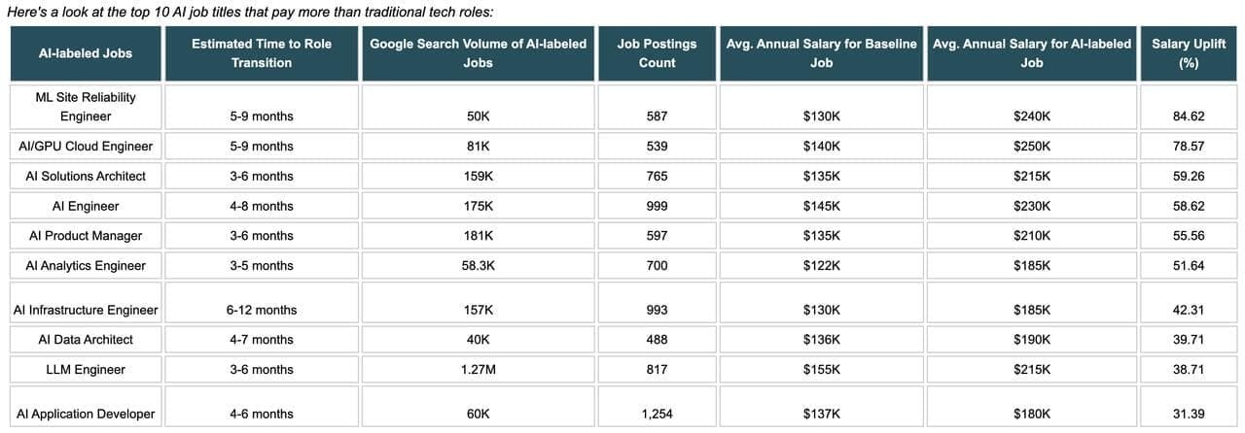Click the 84.62 salary uplift value
Screen dimensions: 1245x433
click(1189, 117)
